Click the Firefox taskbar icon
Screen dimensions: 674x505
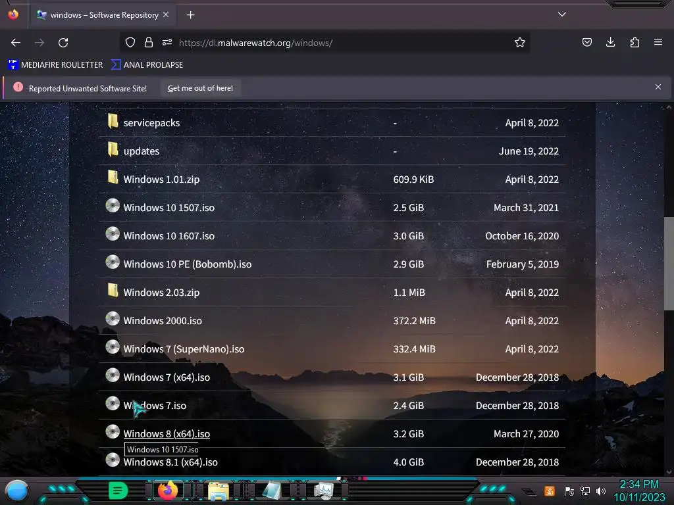(168, 491)
